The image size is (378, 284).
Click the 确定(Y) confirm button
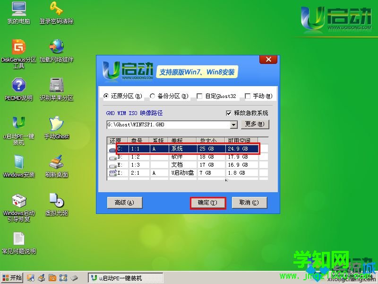tap(208, 203)
